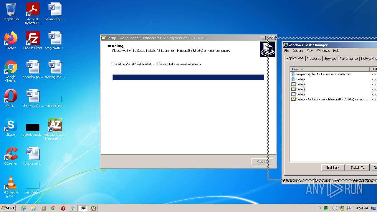Launch CCleaner desktop shortcut

[11, 156]
